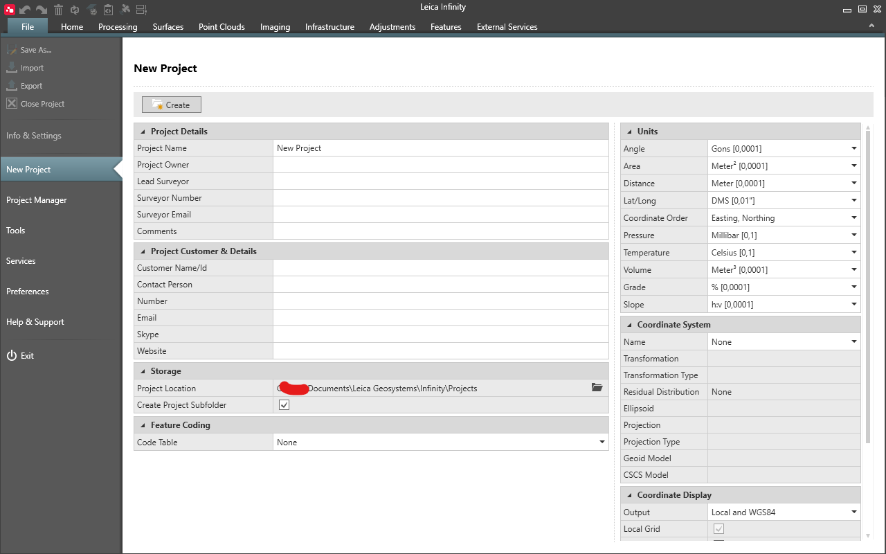Viewport: 886px width, 554px height.
Task: Open the File tab
Action: (28, 26)
